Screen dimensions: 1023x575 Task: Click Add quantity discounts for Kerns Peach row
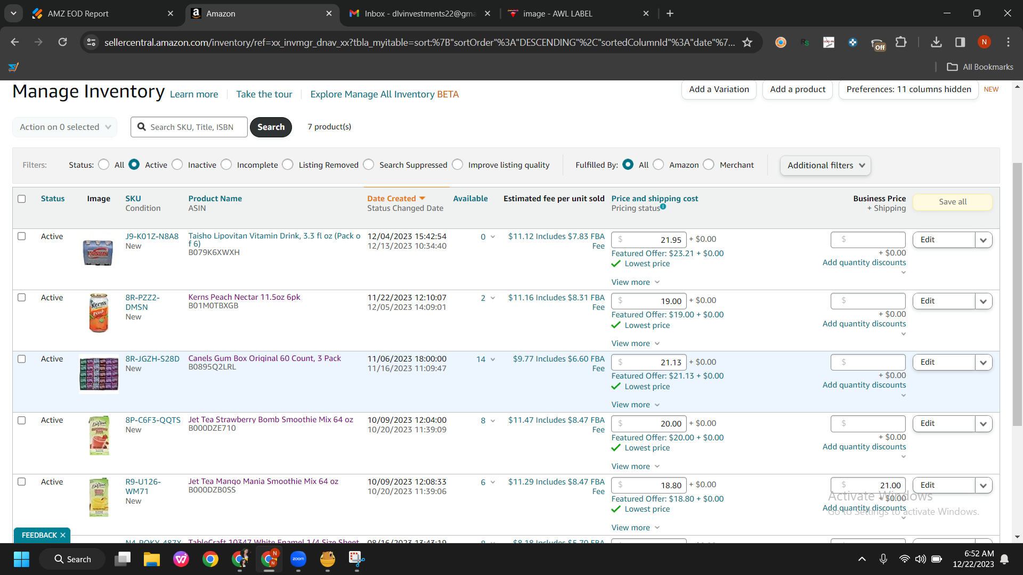tap(864, 324)
